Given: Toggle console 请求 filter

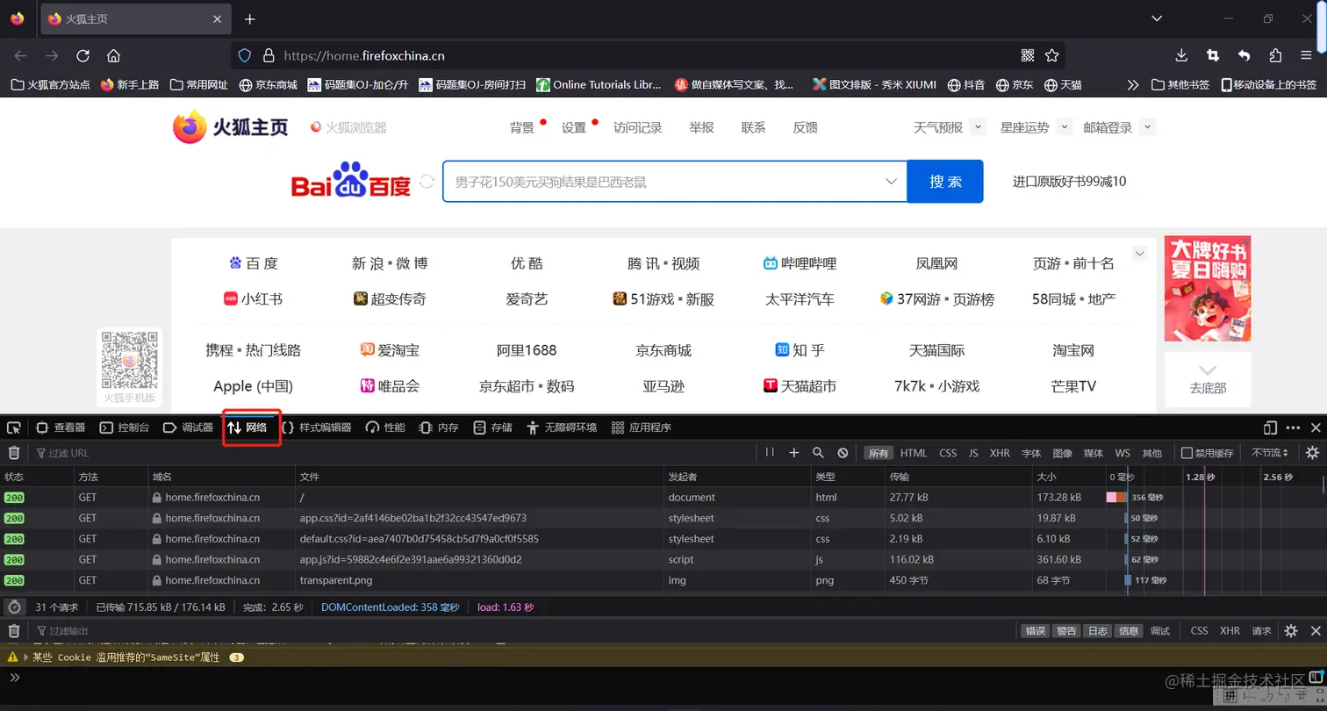Looking at the screenshot, I should [x=1261, y=631].
